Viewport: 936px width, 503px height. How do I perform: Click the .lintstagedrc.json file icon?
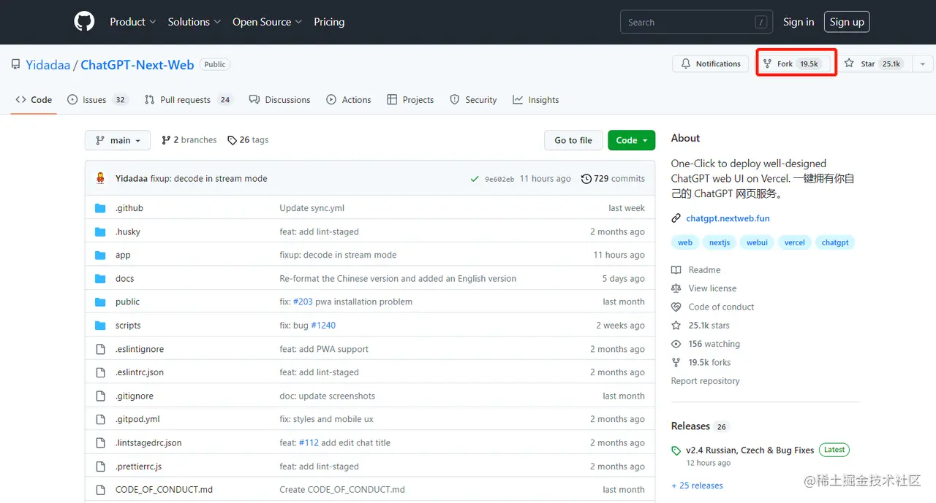pyautogui.click(x=101, y=442)
